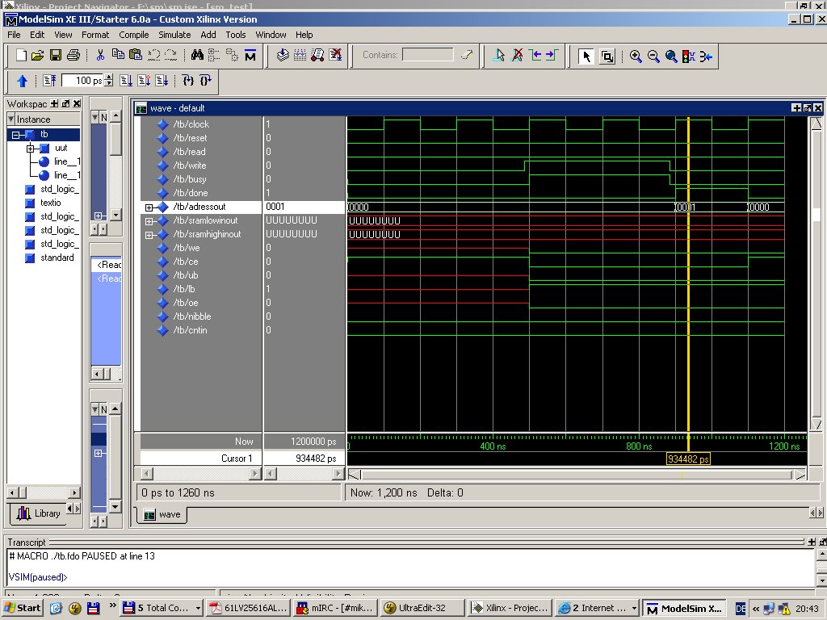The height and width of the screenshot is (620, 827).
Task: Open the Tools menu
Action: (x=236, y=35)
